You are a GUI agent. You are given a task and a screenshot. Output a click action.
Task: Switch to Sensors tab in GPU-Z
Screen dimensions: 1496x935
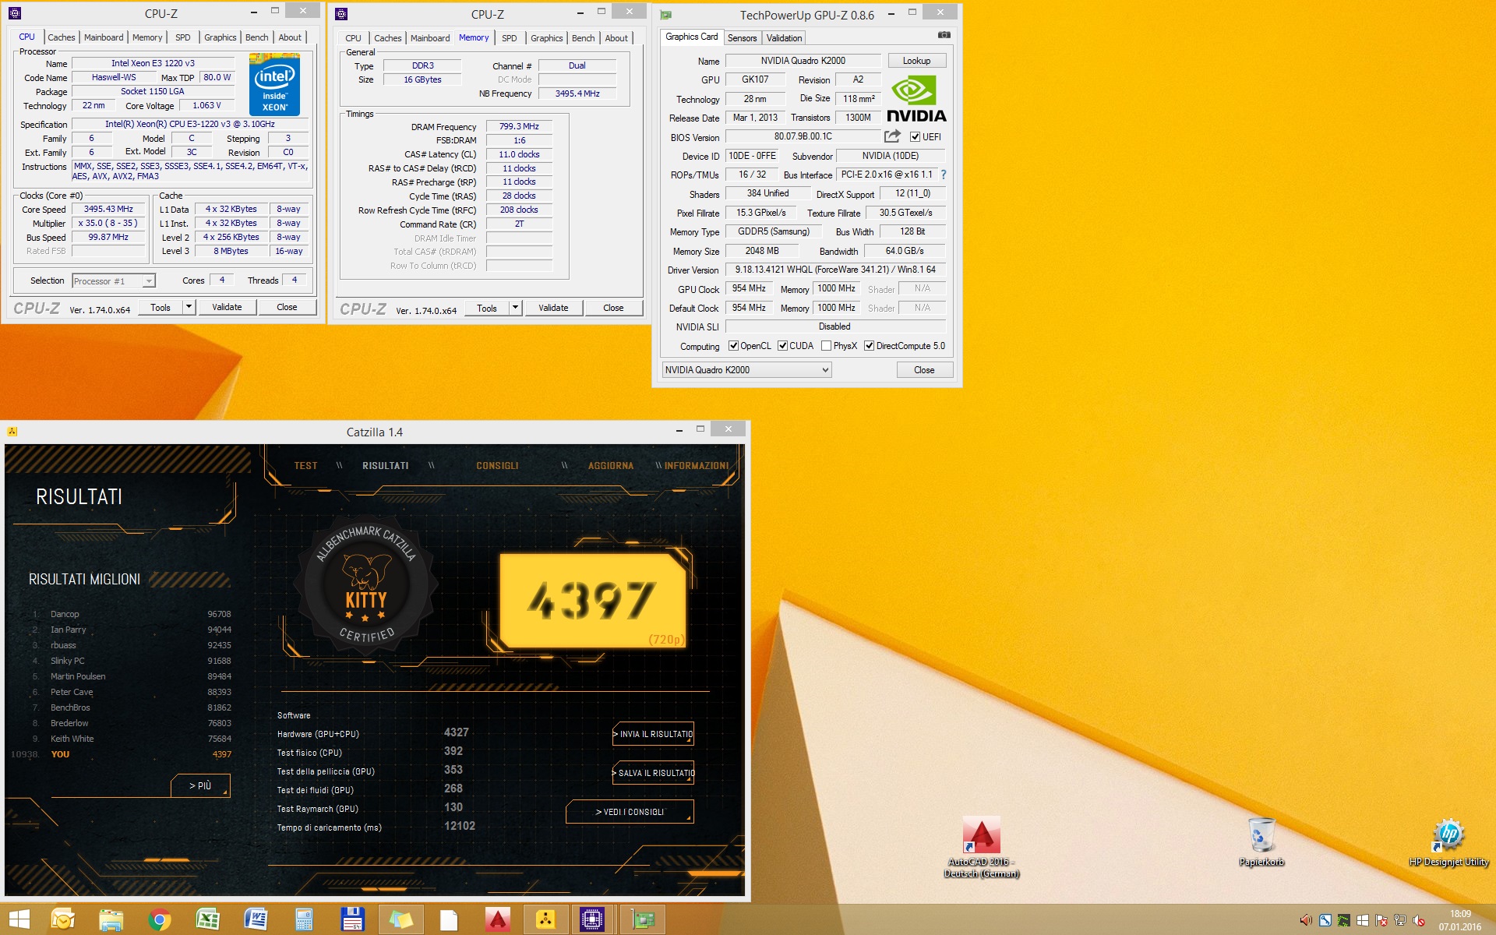742,38
